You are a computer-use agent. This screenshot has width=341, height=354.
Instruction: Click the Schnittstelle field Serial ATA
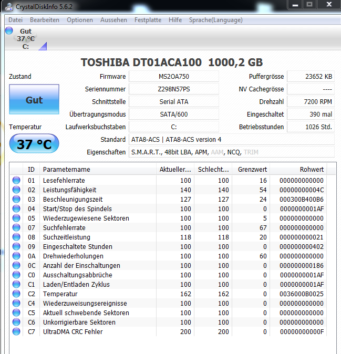174,102
